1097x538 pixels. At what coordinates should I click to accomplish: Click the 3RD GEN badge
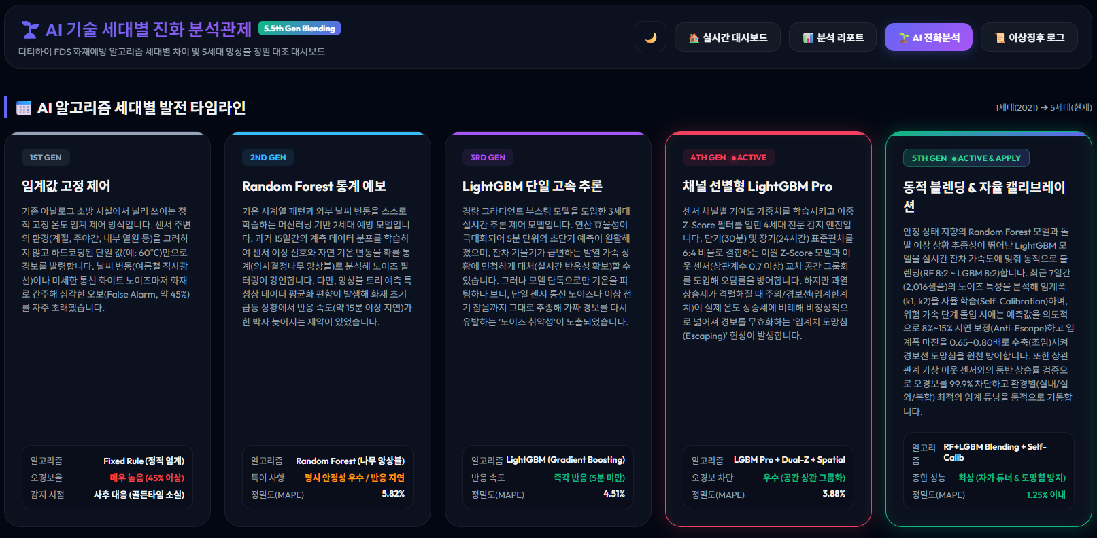click(x=488, y=158)
